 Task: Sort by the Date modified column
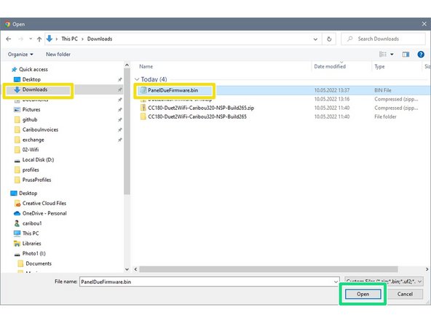tap(330, 66)
